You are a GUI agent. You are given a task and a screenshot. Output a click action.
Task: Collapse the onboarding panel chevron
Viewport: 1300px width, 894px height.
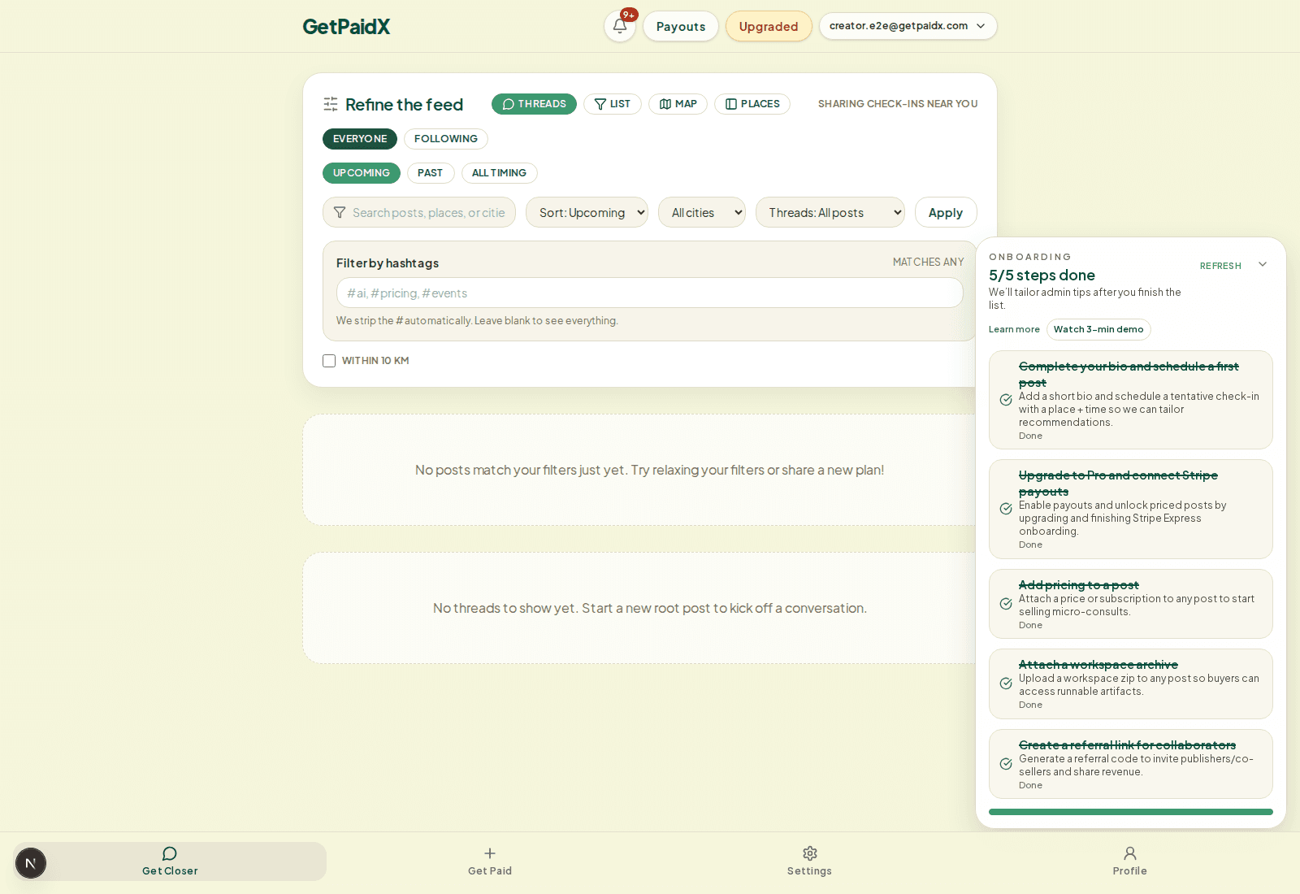click(x=1262, y=264)
